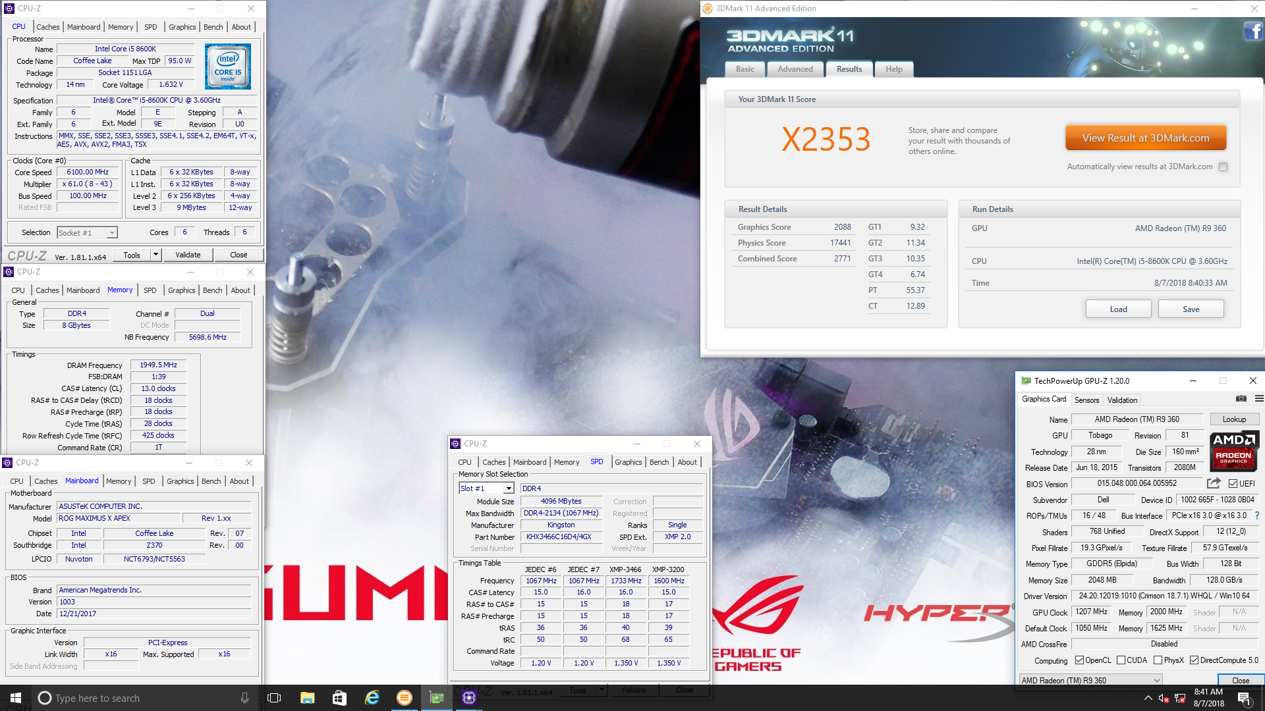
Task: Open Task View from the taskbar
Action: tap(274, 698)
